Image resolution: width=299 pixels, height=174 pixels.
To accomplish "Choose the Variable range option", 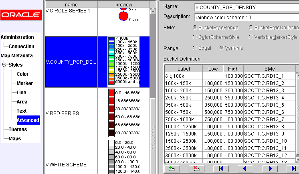I will click(221, 48).
